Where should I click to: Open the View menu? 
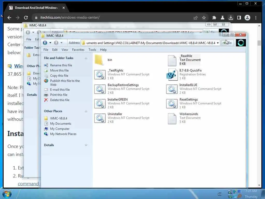pos(65,50)
